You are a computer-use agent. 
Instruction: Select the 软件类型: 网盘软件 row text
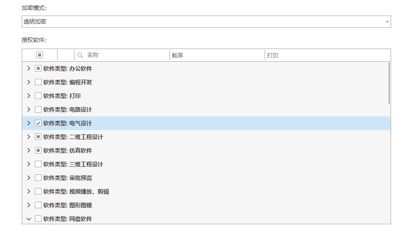[x=67, y=219]
